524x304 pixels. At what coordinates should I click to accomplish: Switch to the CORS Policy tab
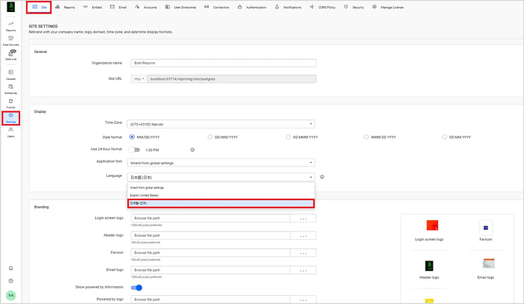[323, 7]
